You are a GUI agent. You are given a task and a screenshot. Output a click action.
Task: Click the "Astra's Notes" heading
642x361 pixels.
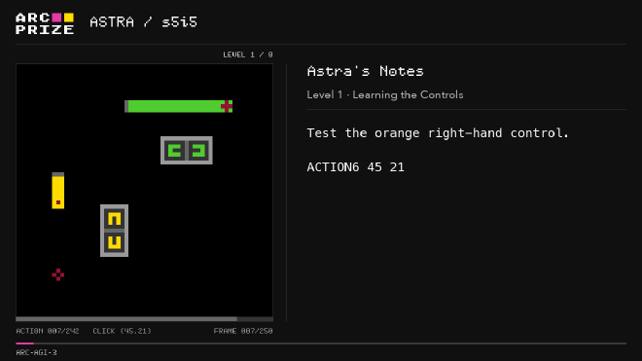point(365,71)
